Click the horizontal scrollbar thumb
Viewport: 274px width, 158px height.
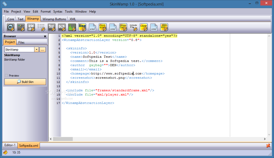(x=63, y=139)
